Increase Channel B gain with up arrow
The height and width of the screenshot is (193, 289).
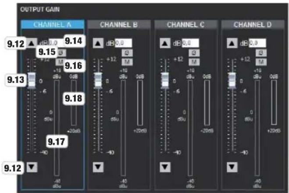[x=98, y=43]
